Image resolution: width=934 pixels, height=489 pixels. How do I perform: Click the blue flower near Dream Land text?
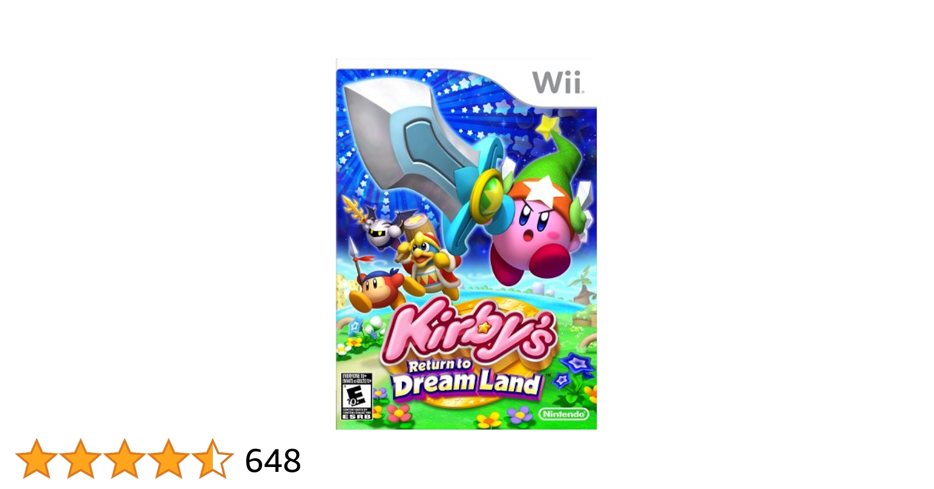tap(577, 364)
